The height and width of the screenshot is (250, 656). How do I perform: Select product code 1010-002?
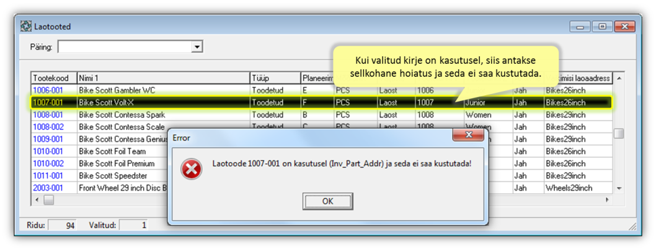coord(48,163)
